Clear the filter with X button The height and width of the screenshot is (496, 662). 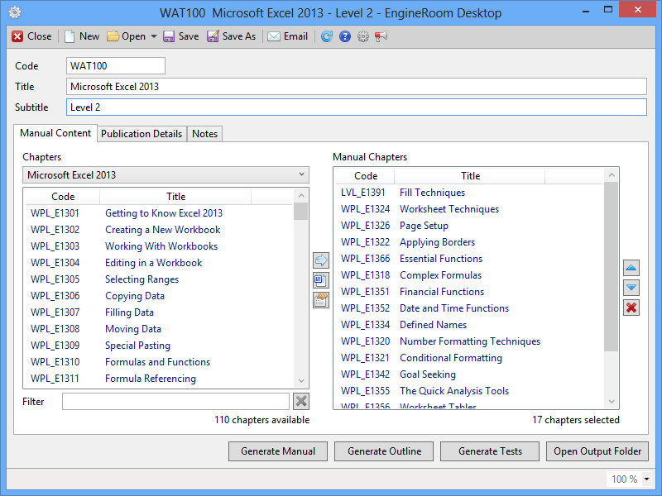(x=301, y=401)
